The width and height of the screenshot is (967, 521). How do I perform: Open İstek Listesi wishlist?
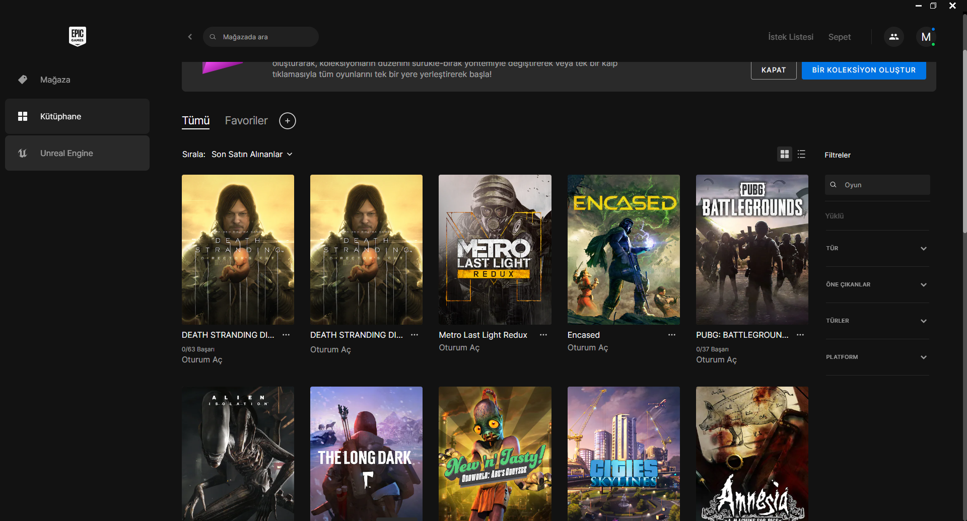(x=791, y=37)
